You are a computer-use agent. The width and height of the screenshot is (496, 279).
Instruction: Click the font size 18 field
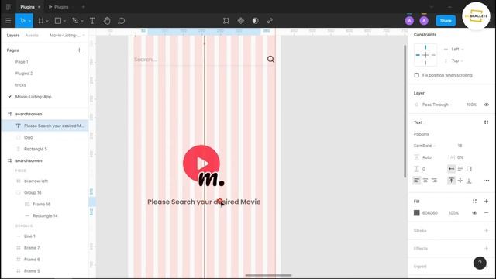pos(460,146)
